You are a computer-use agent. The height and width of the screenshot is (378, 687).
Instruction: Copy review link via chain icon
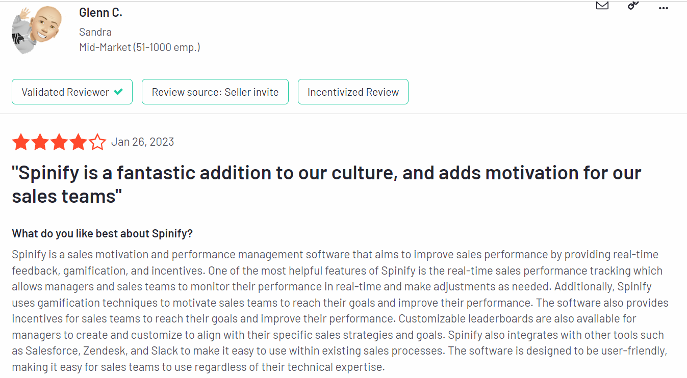633,5
